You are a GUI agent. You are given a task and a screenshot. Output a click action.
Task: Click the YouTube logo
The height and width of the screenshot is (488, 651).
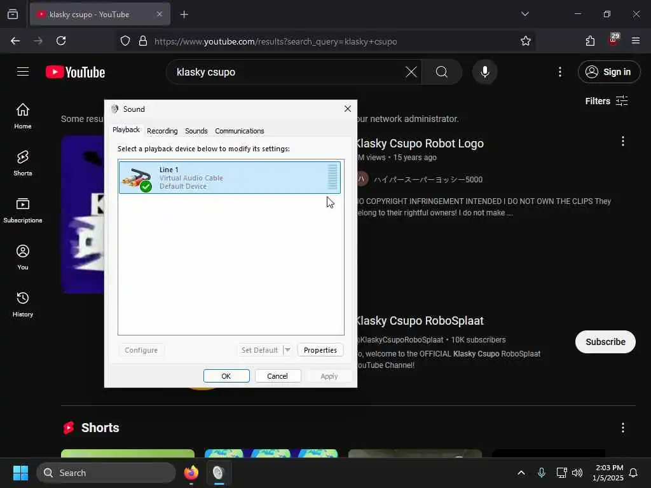click(x=75, y=72)
